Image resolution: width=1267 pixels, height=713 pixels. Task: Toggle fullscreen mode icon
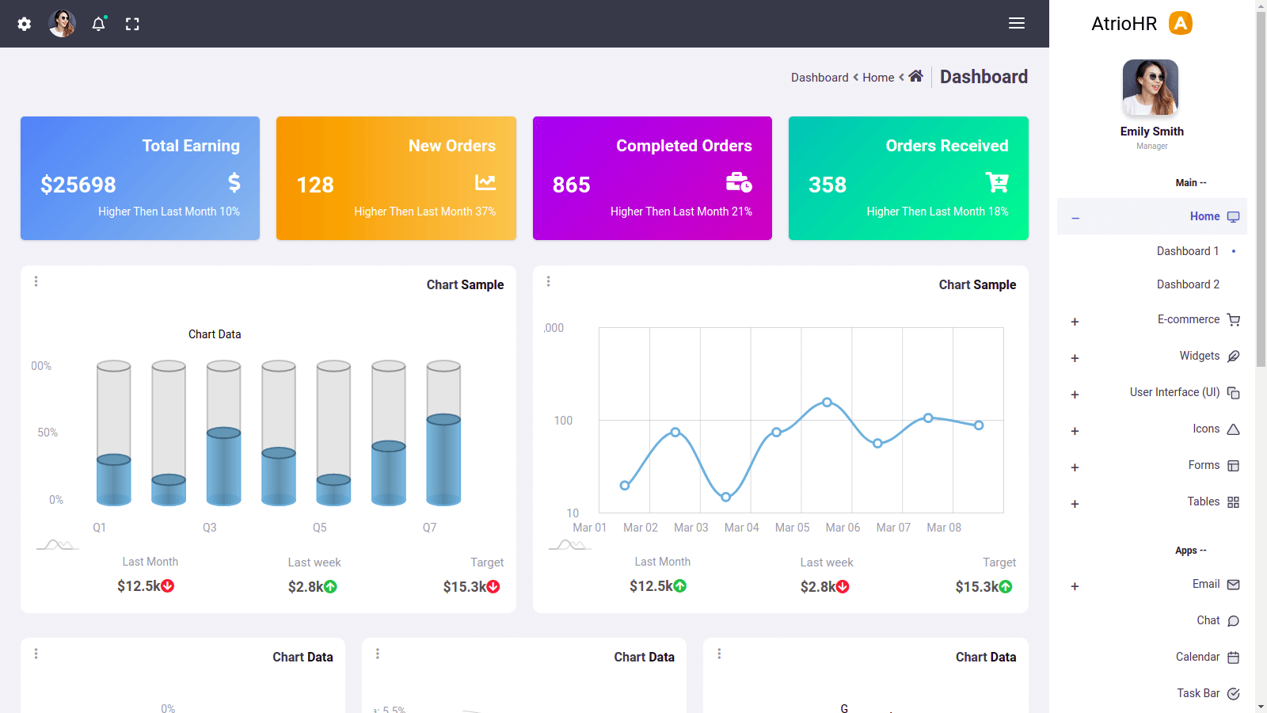(x=132, y=24)
